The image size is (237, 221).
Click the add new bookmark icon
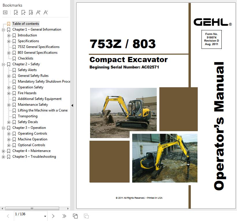[x=23, y=12]
